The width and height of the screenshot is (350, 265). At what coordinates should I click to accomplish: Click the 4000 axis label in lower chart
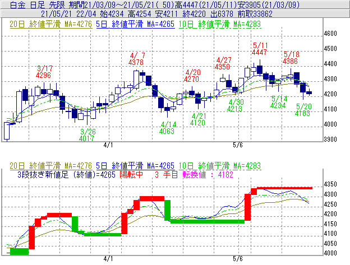coord(330,253)
